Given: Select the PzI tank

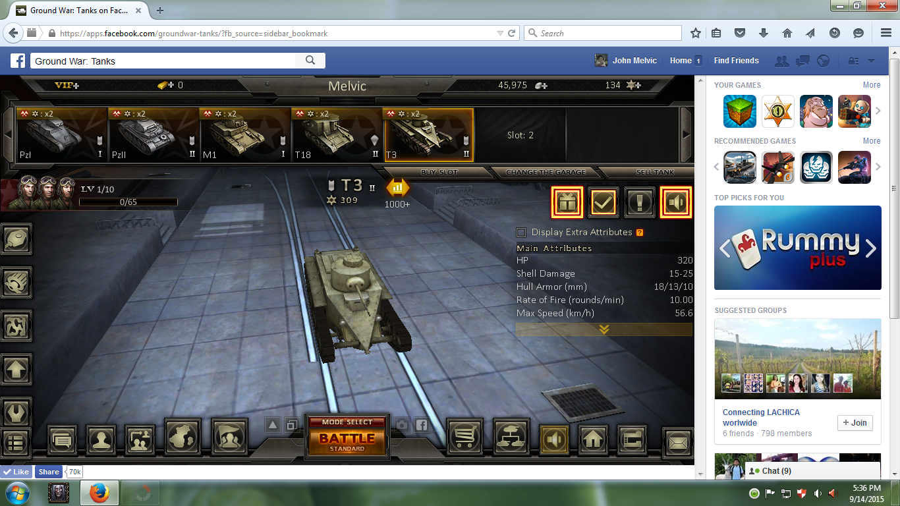Looking at the screenshot, I should (61, 135).
